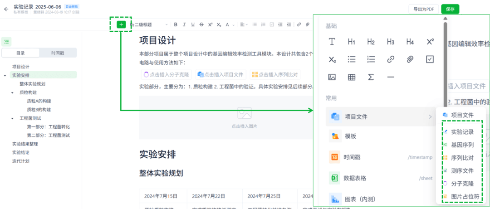Click 点击插入图片 image placeholder
The image size is (490, 209).
[x=245, y=117]
